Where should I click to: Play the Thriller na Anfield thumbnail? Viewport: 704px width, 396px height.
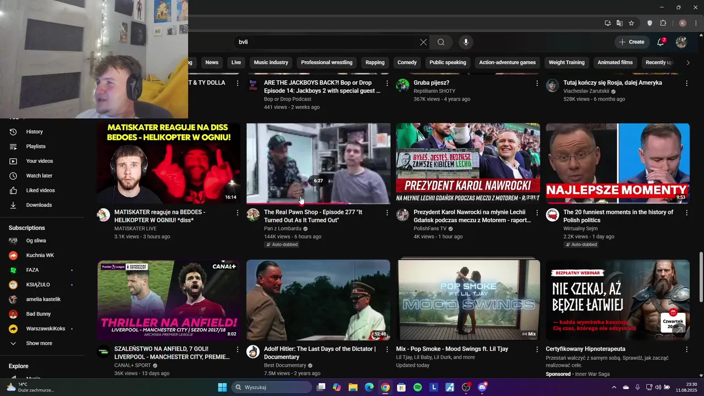169,300
